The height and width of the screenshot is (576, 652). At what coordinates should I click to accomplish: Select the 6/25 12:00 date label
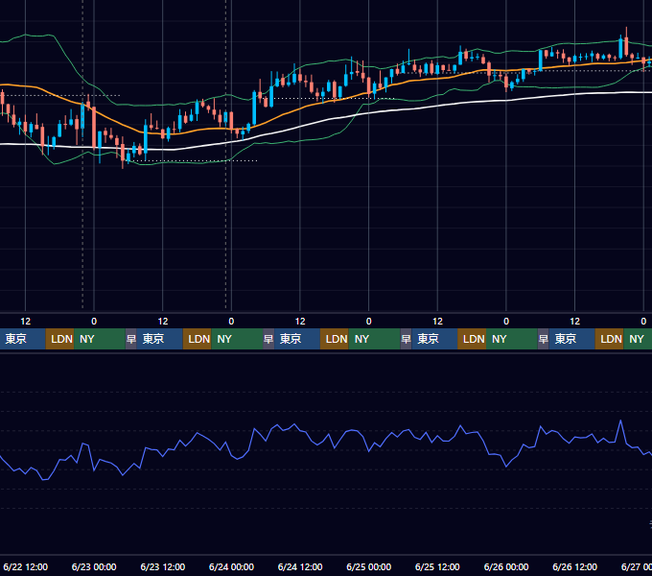[x=437, y=566]
